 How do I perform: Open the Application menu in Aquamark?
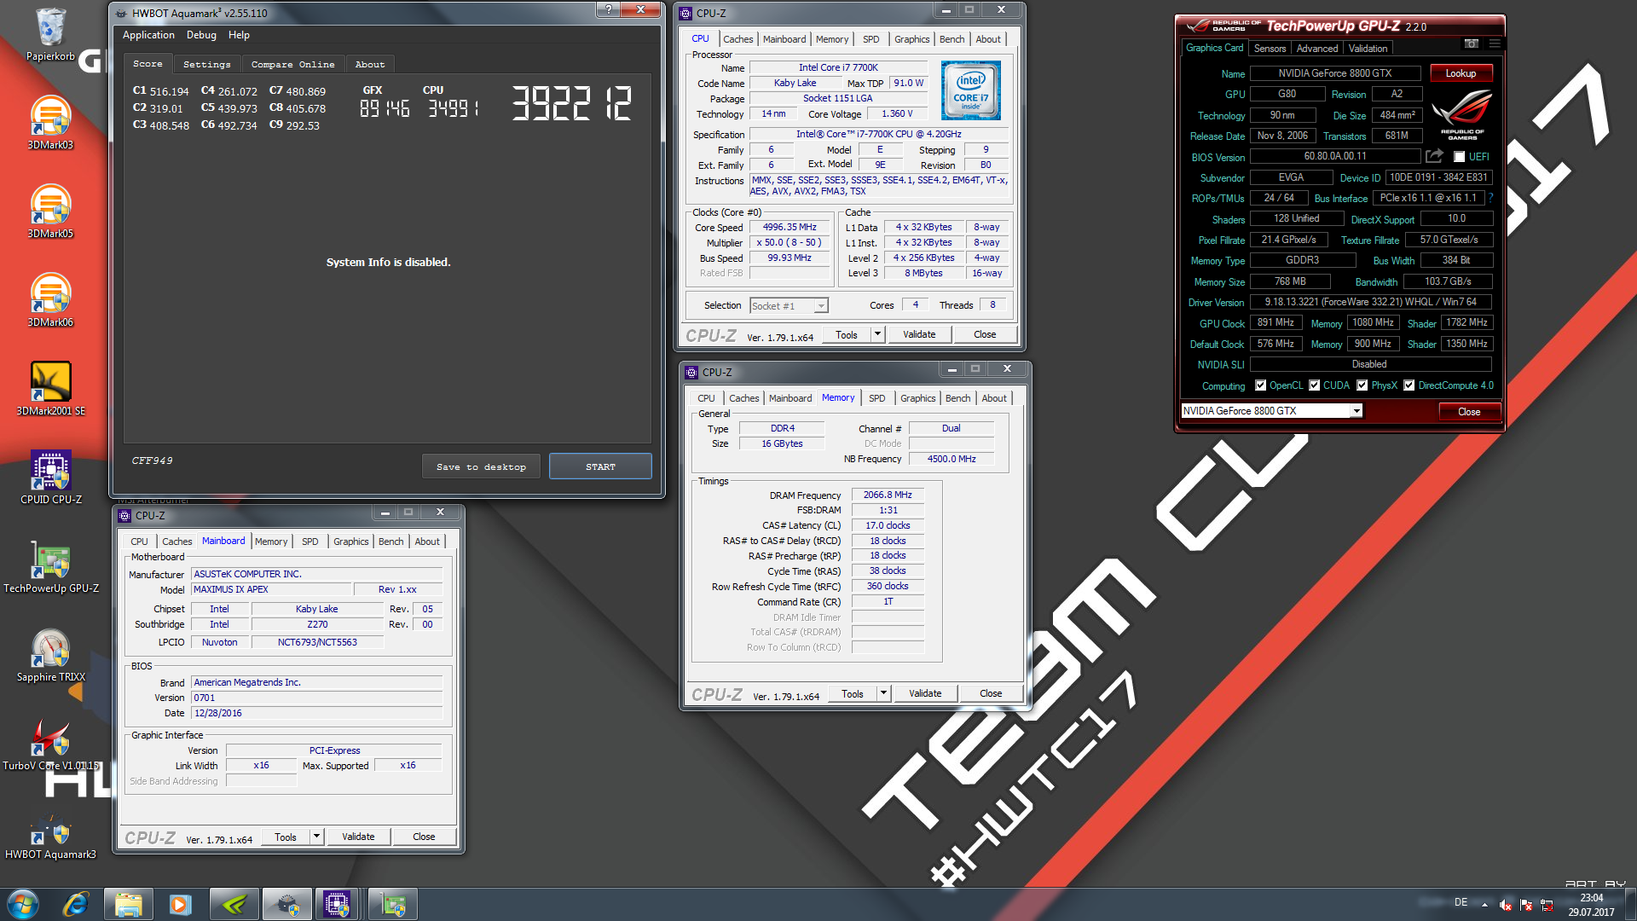[x=148, y=35]
